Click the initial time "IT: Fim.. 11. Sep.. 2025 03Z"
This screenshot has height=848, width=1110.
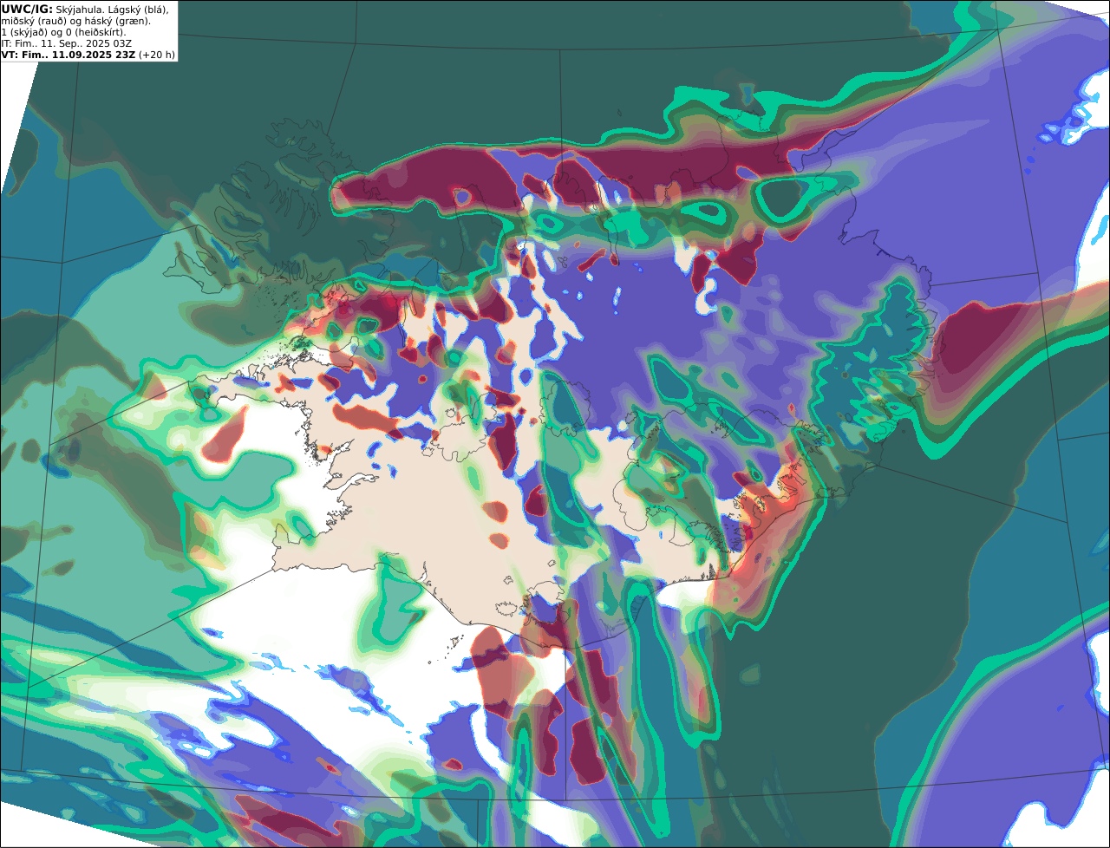point(67,43)
